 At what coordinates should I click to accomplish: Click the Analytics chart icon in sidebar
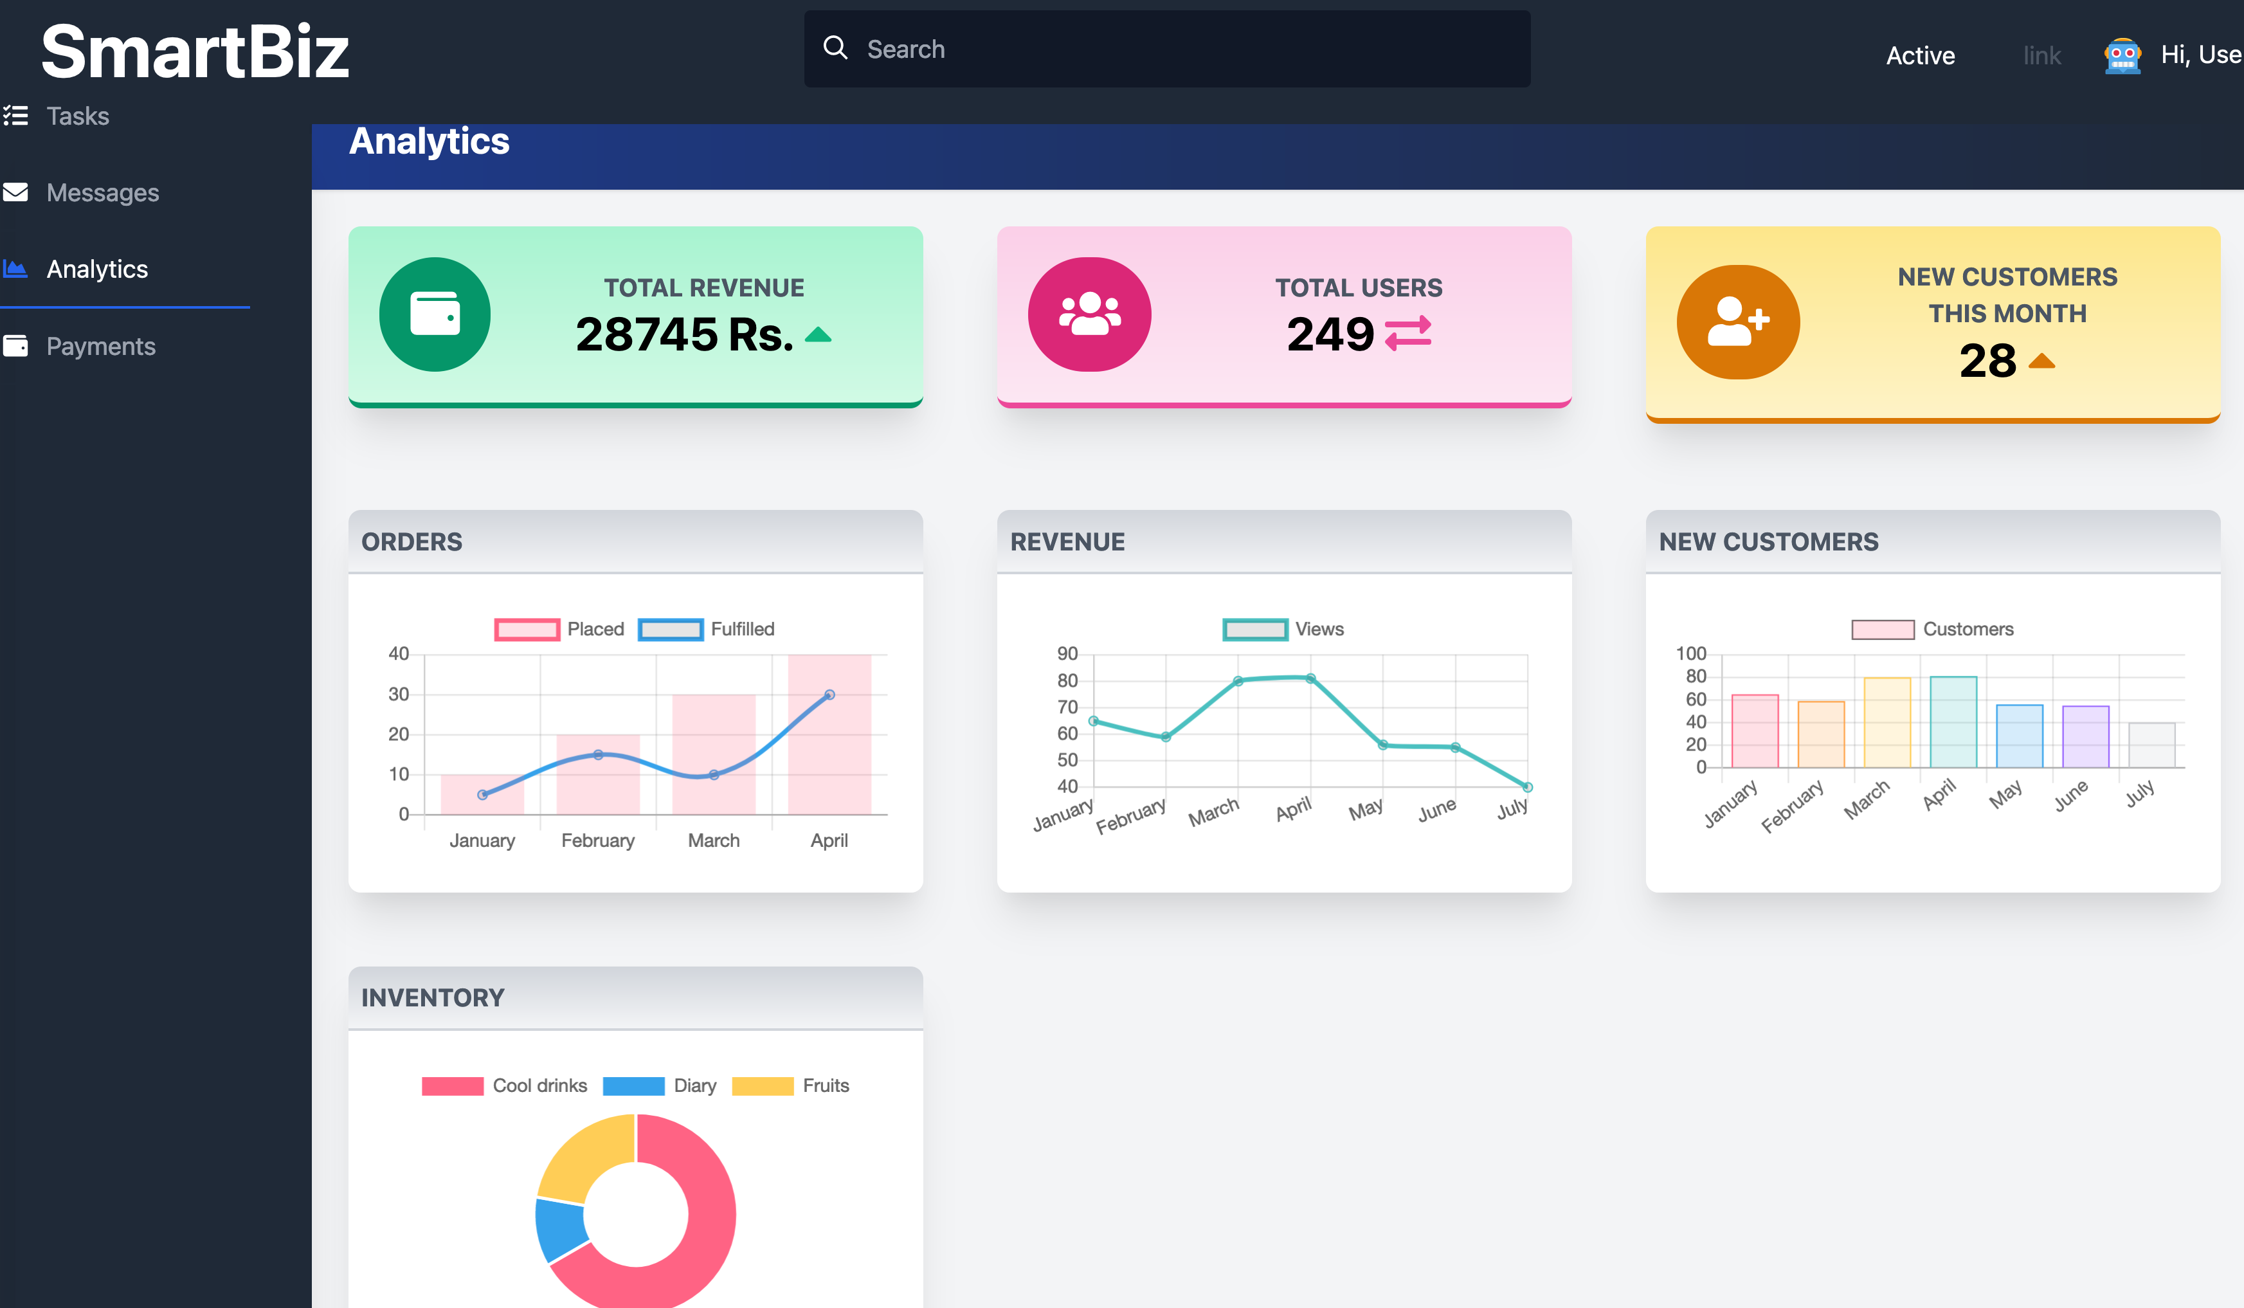tap(15, 268)
